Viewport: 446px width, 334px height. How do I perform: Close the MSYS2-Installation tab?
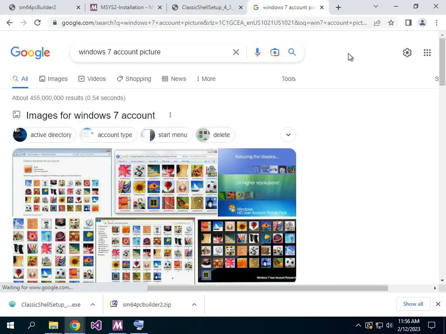160,7
